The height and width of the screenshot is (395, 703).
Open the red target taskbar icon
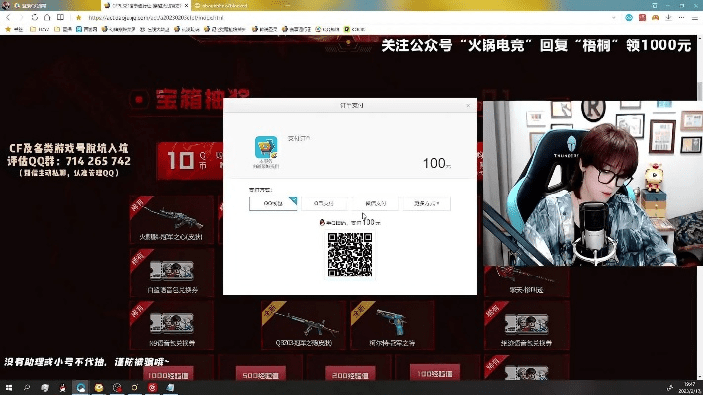coord(152,388)
